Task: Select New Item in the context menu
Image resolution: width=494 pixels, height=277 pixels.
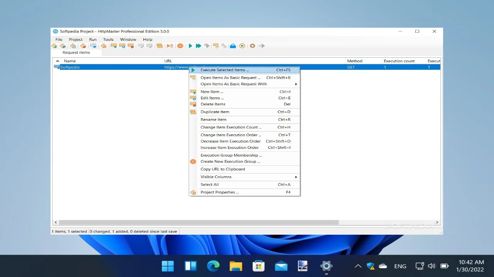Action: [245, 92]
